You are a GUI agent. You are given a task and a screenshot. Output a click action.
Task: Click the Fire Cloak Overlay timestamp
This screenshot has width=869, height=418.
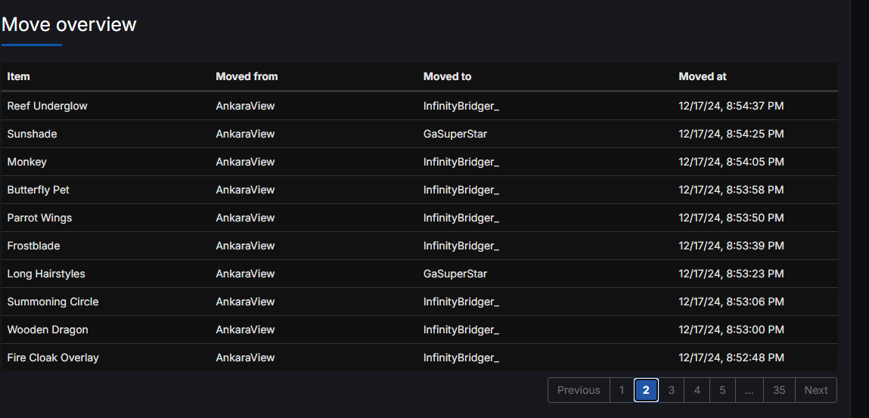tap(731, 358)
